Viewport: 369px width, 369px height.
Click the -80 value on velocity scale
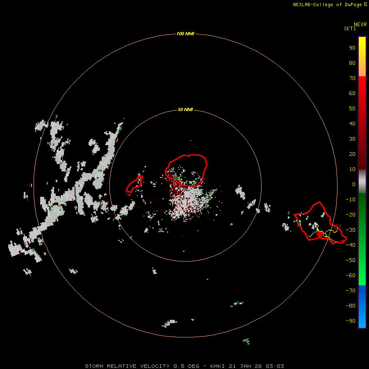(x=351, y=306)
